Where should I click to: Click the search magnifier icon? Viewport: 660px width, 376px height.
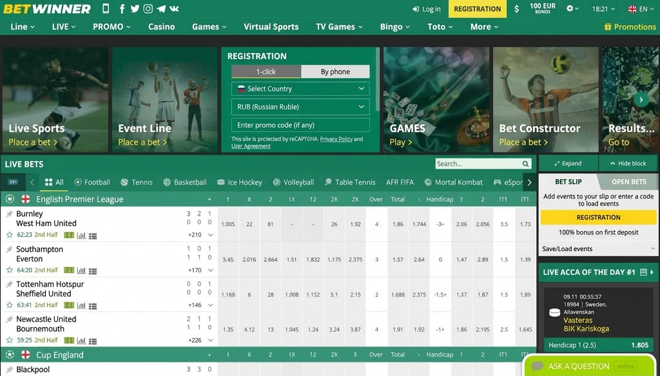coord(525,164)
